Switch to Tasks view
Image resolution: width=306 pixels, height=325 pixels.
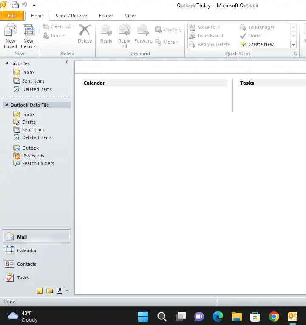37,278
